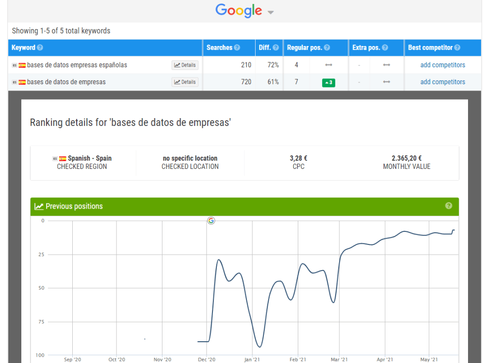Click the Spain flag in empresas españolas row

pos(22,65)
